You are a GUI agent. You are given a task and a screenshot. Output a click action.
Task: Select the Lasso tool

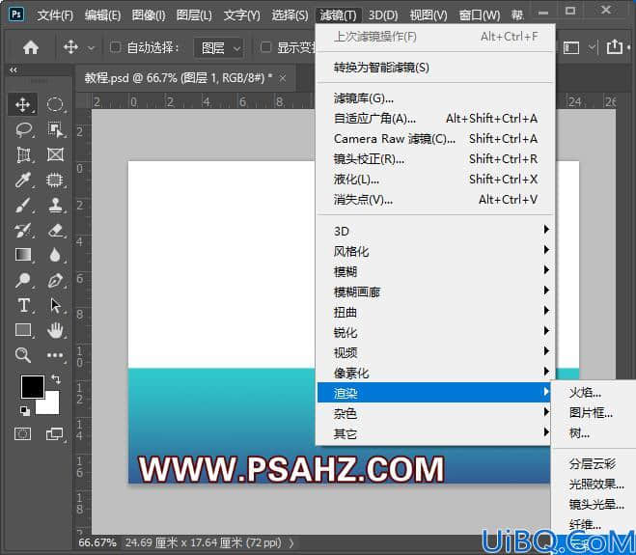coord(23,130)
